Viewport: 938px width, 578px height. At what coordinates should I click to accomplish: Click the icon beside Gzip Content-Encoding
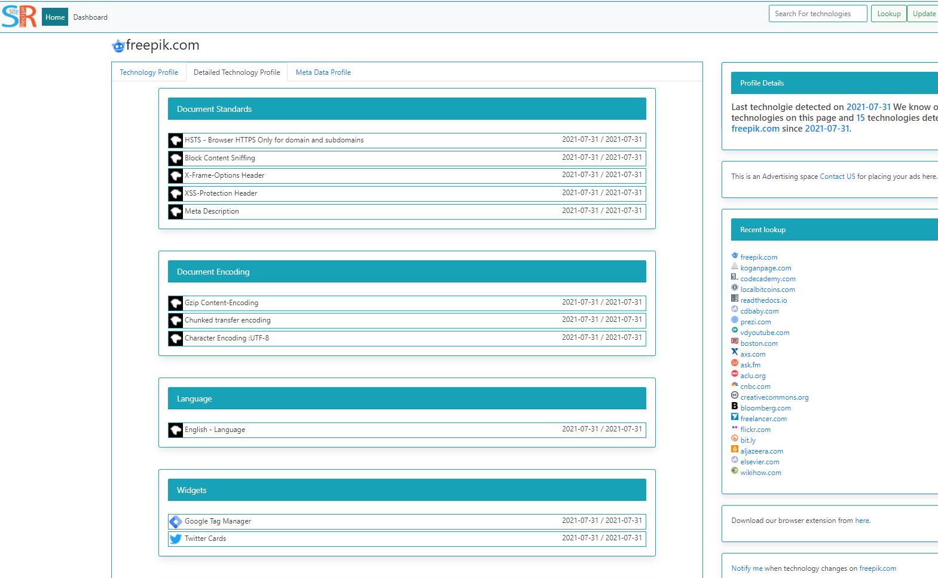coord(175,303)
